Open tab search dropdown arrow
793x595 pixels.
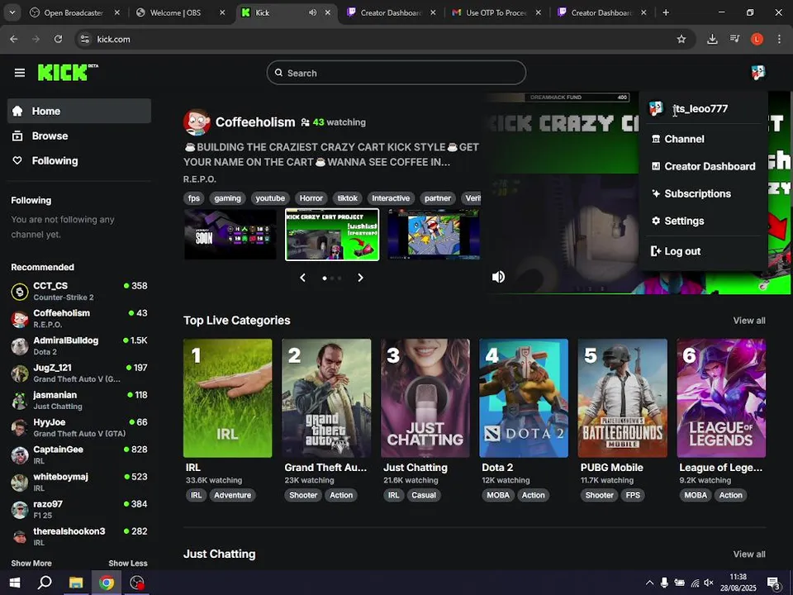click(x=12, y=12)
